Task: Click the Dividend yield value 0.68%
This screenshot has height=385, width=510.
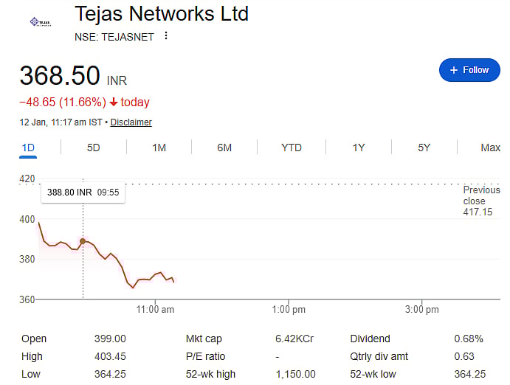Action: pyautogui.click(x=469, y=339)
